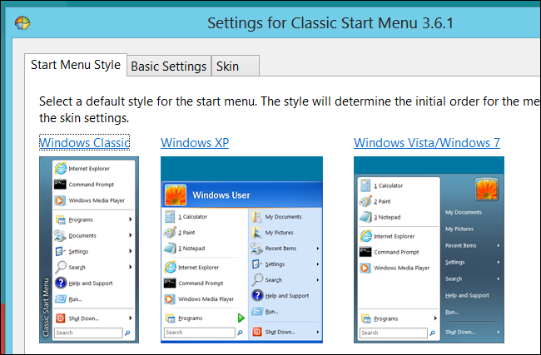
Task: Click Paint icon in Windows XP preview
Action: [170, 232]
